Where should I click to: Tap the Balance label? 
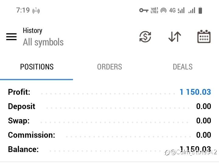(x=23, y=149)
